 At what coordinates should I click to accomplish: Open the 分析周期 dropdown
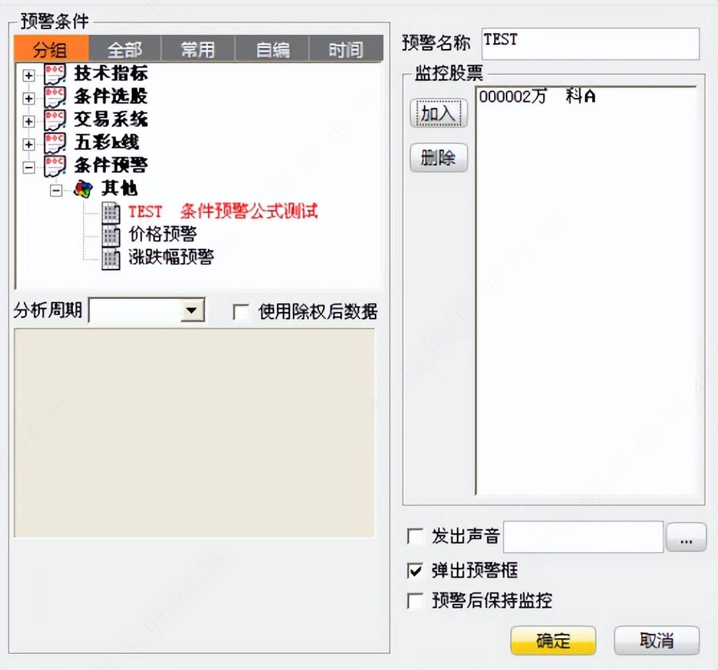point(192,311)
